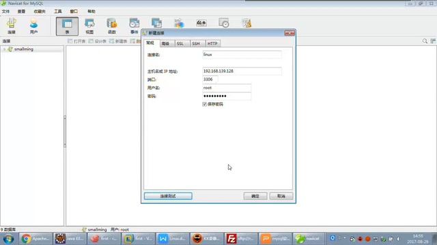Open the Chrome Apache taskbar item
This screenshot has height=245, width=437.
(x=36, y=239)
